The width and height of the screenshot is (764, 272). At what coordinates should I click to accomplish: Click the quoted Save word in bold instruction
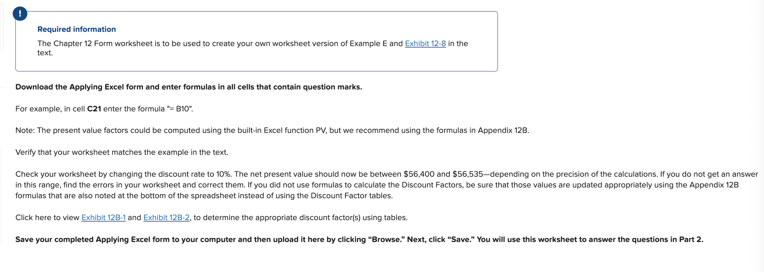click(x=461, y=239)
